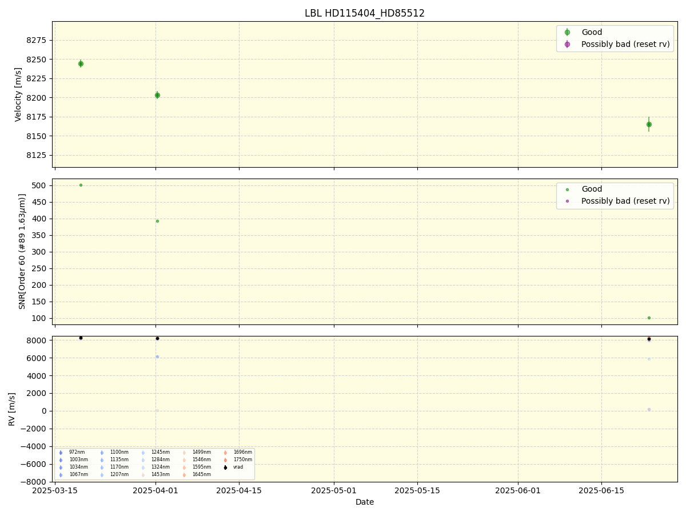
Task: Click 'Possibly bad (reset rv)' text in the velocity legend
Action: [x=625, y=44]
